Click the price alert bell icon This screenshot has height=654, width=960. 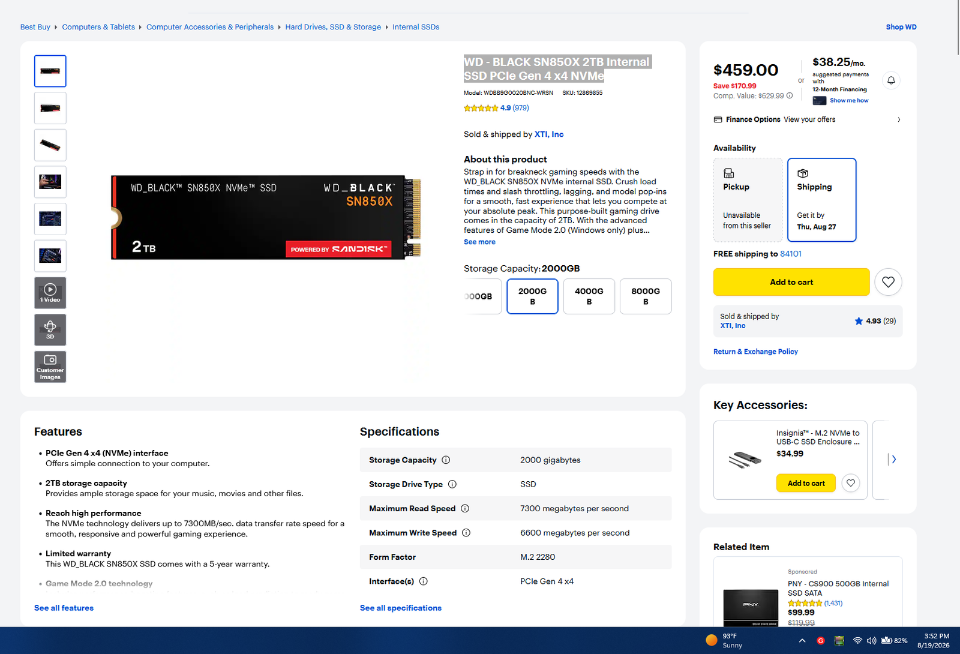pyautogui.click(x=892, y=80)
